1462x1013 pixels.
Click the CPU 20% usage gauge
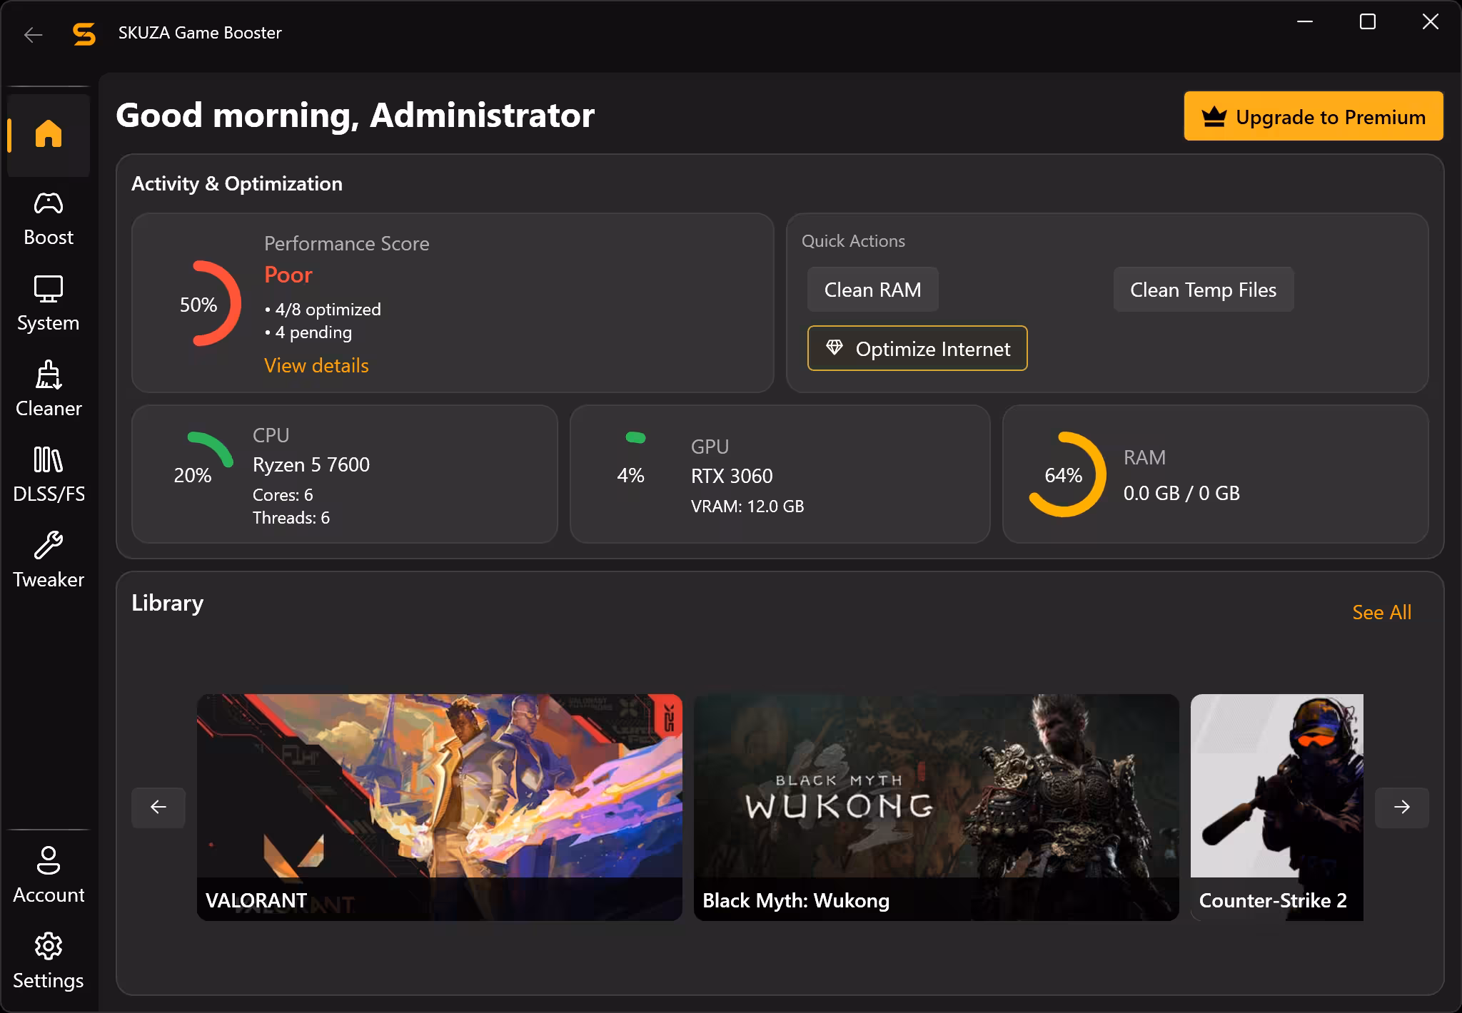coord(193,474)
